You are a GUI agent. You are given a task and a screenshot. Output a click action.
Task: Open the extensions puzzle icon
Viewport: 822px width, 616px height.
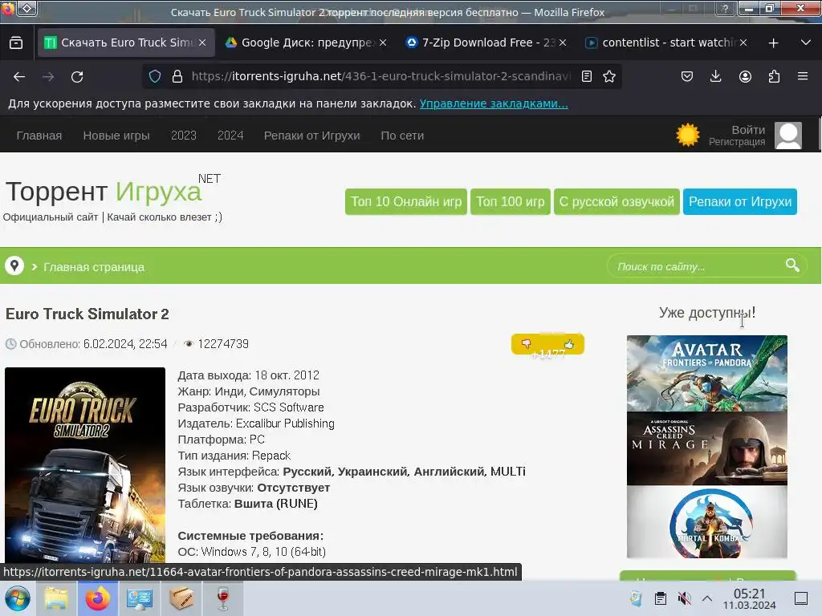tap(774, 76)
